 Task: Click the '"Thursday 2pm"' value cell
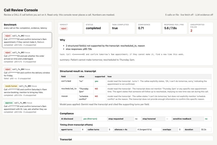click(x=86, y=90)
